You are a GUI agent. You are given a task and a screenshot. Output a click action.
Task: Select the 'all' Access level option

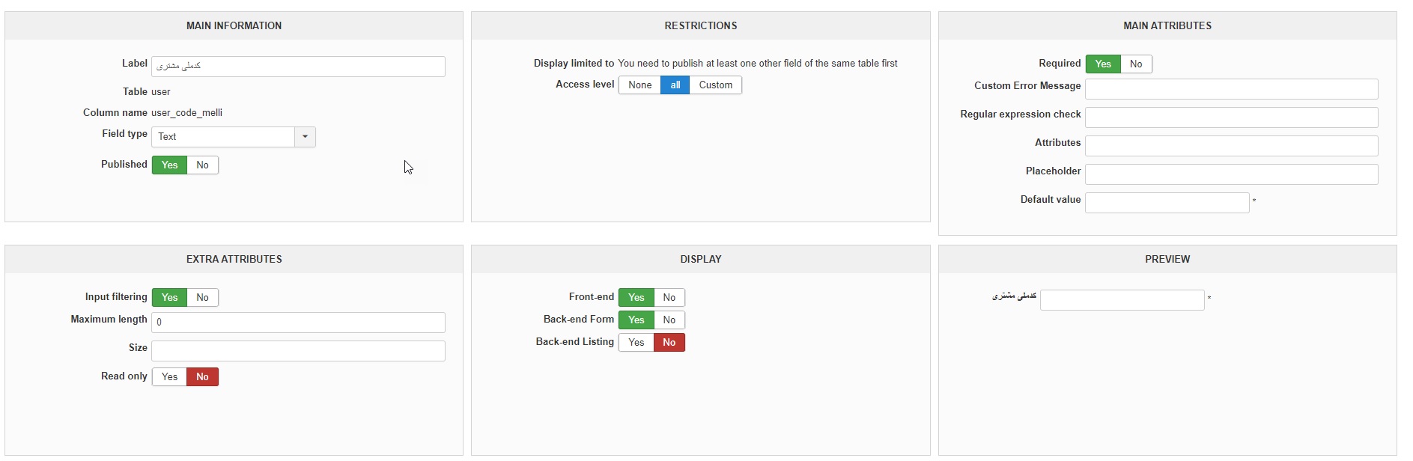coord(675,85)
